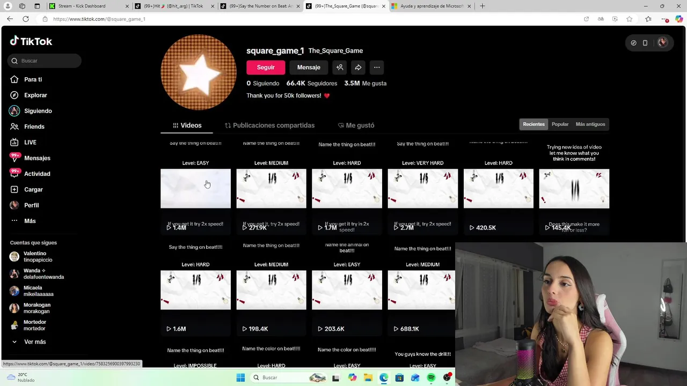Open profile three-dots menu
The width and height of the screenshot is (687, 386).
[x=377, y=68]
